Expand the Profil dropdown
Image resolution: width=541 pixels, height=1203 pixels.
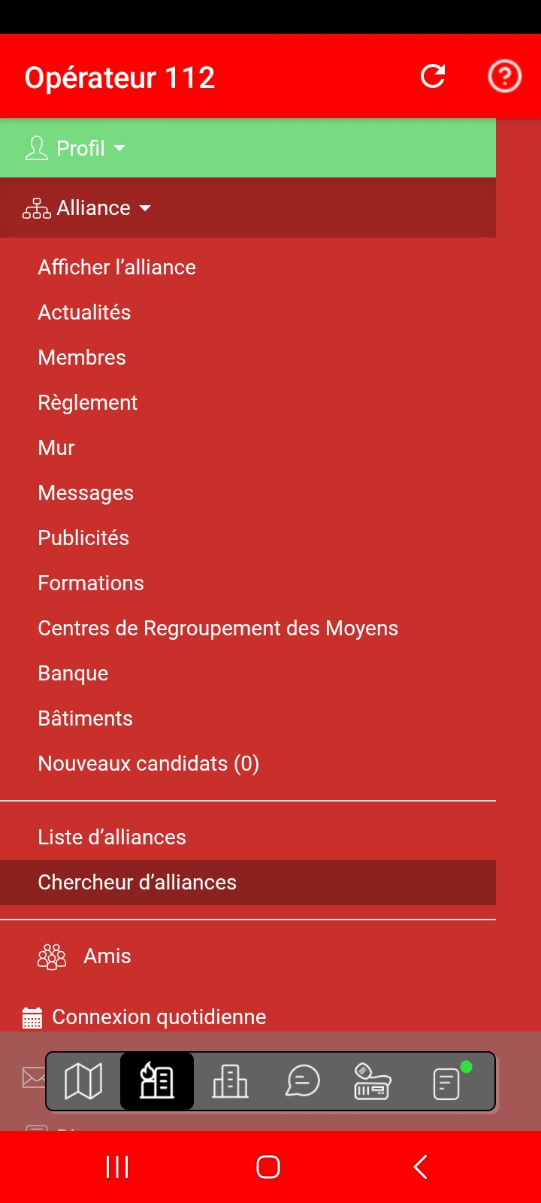[x=76, y=148]
